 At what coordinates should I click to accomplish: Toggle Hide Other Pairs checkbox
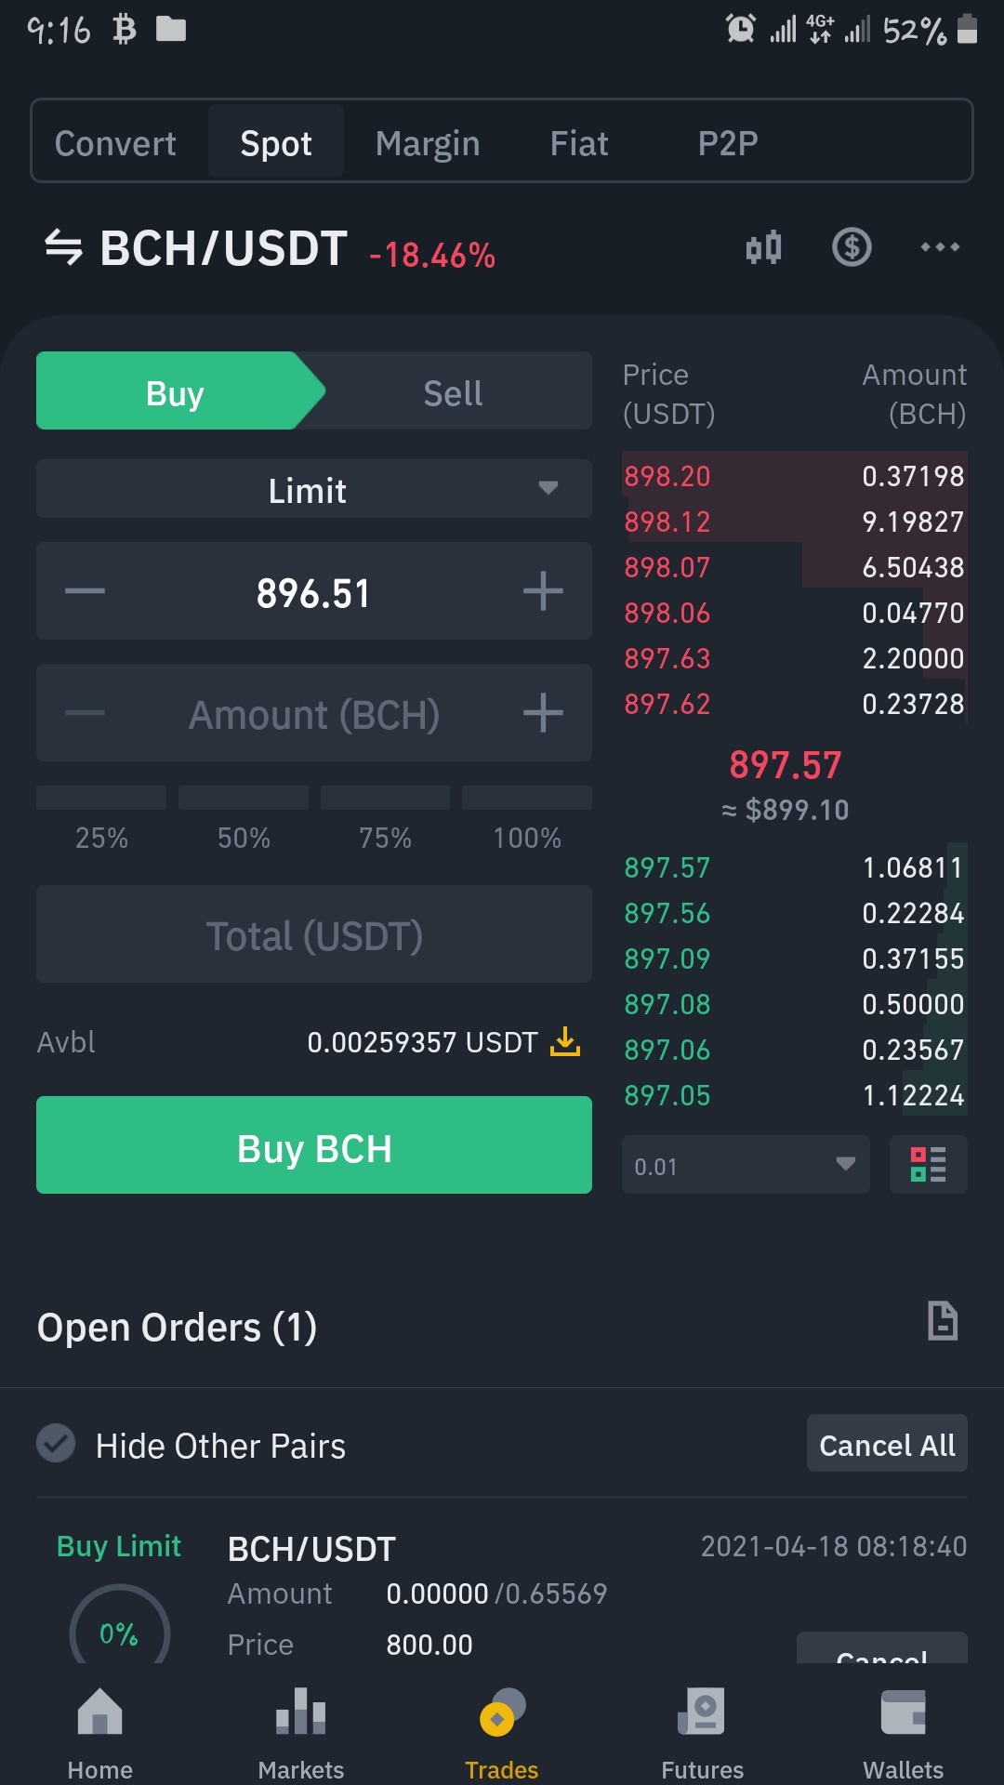tap(56, 1444)
